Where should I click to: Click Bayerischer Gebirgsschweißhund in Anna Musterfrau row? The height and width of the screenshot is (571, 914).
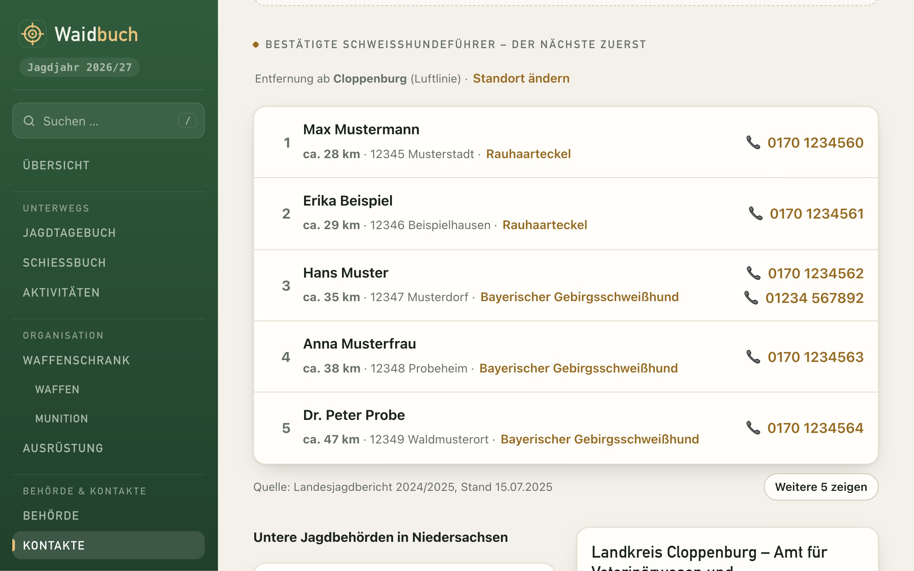(x=579, y=368)
